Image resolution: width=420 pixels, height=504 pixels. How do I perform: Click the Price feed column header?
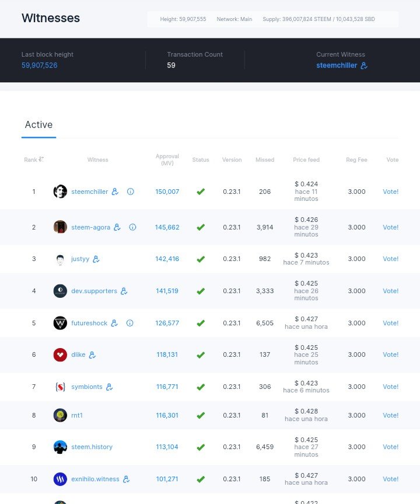click(x=306, y=160)
